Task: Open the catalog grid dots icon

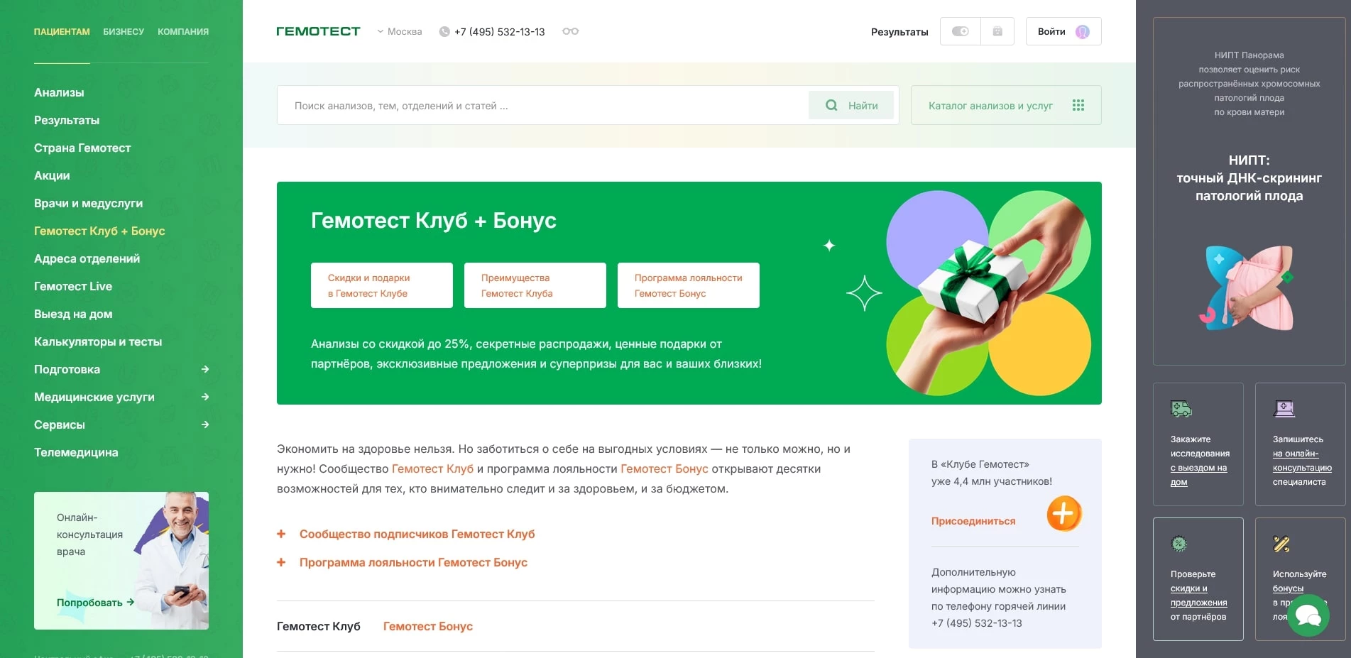Action: point(1078,105)
